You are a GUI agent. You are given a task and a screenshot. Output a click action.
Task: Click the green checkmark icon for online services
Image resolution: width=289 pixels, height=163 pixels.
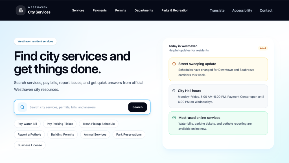pyautogui.click(x=174, y=118)
